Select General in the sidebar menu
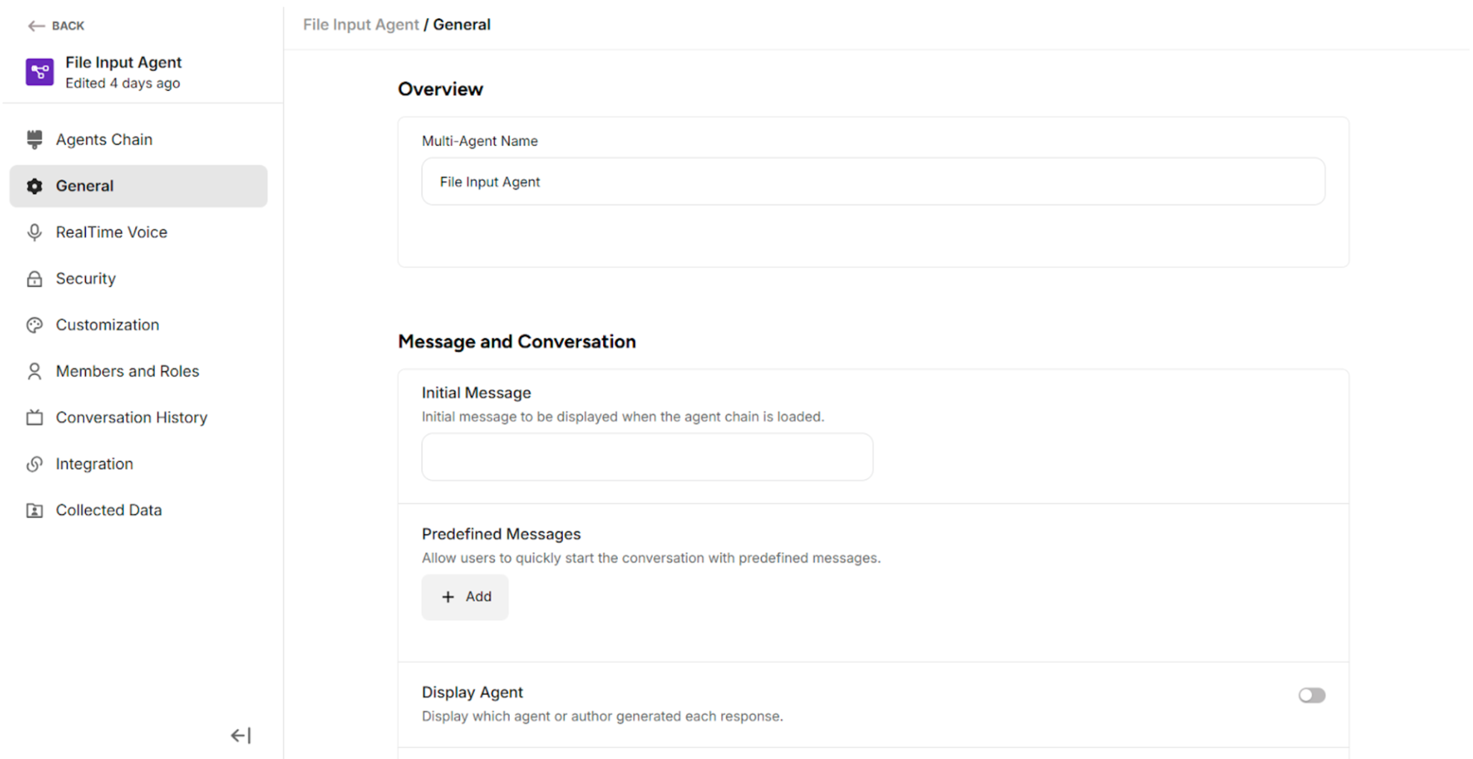 [84, 186]
